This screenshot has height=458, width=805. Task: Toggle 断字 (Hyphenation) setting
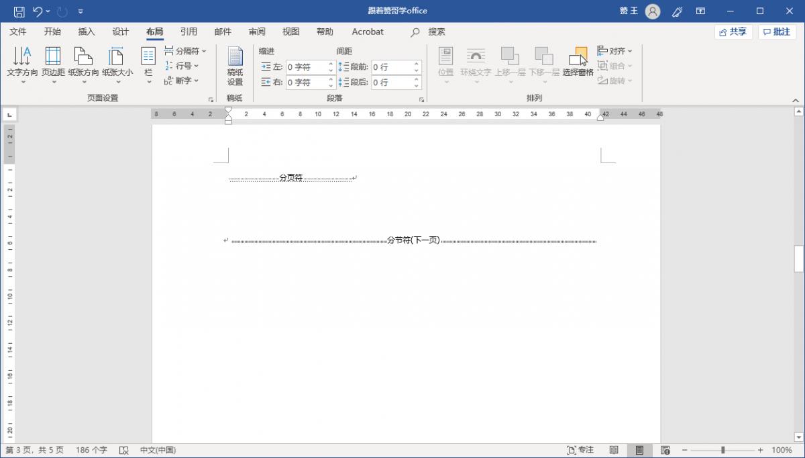tap(182, 80)
